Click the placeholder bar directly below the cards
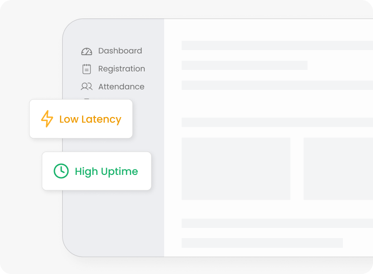The height and width of the screenshot is (274, 373). click(x=277, y=223)
